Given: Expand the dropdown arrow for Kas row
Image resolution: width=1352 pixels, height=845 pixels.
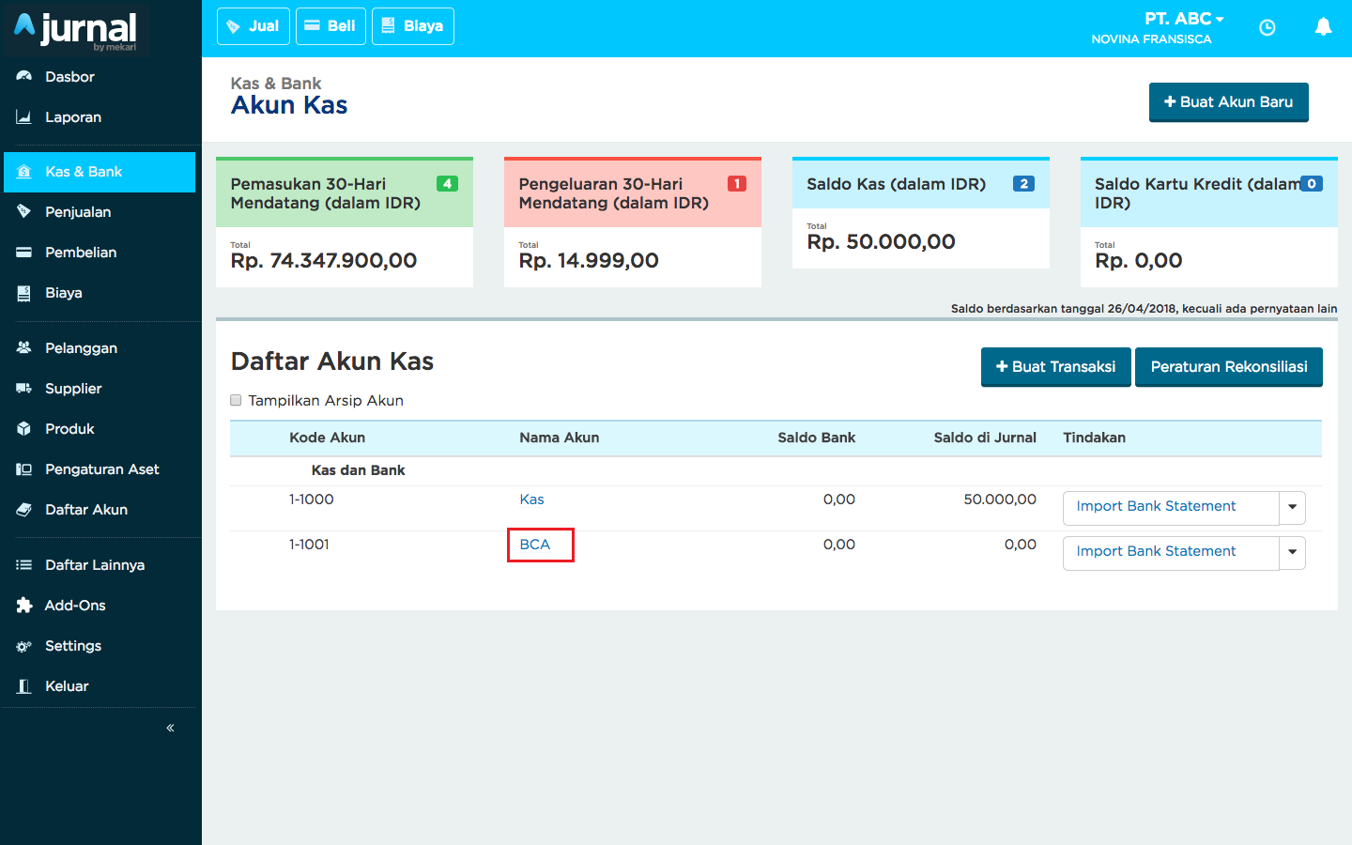Looking at the screenshot, I should click(x=1292, y=507).
